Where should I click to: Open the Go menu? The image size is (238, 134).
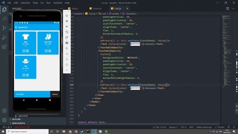pos(42,3)
